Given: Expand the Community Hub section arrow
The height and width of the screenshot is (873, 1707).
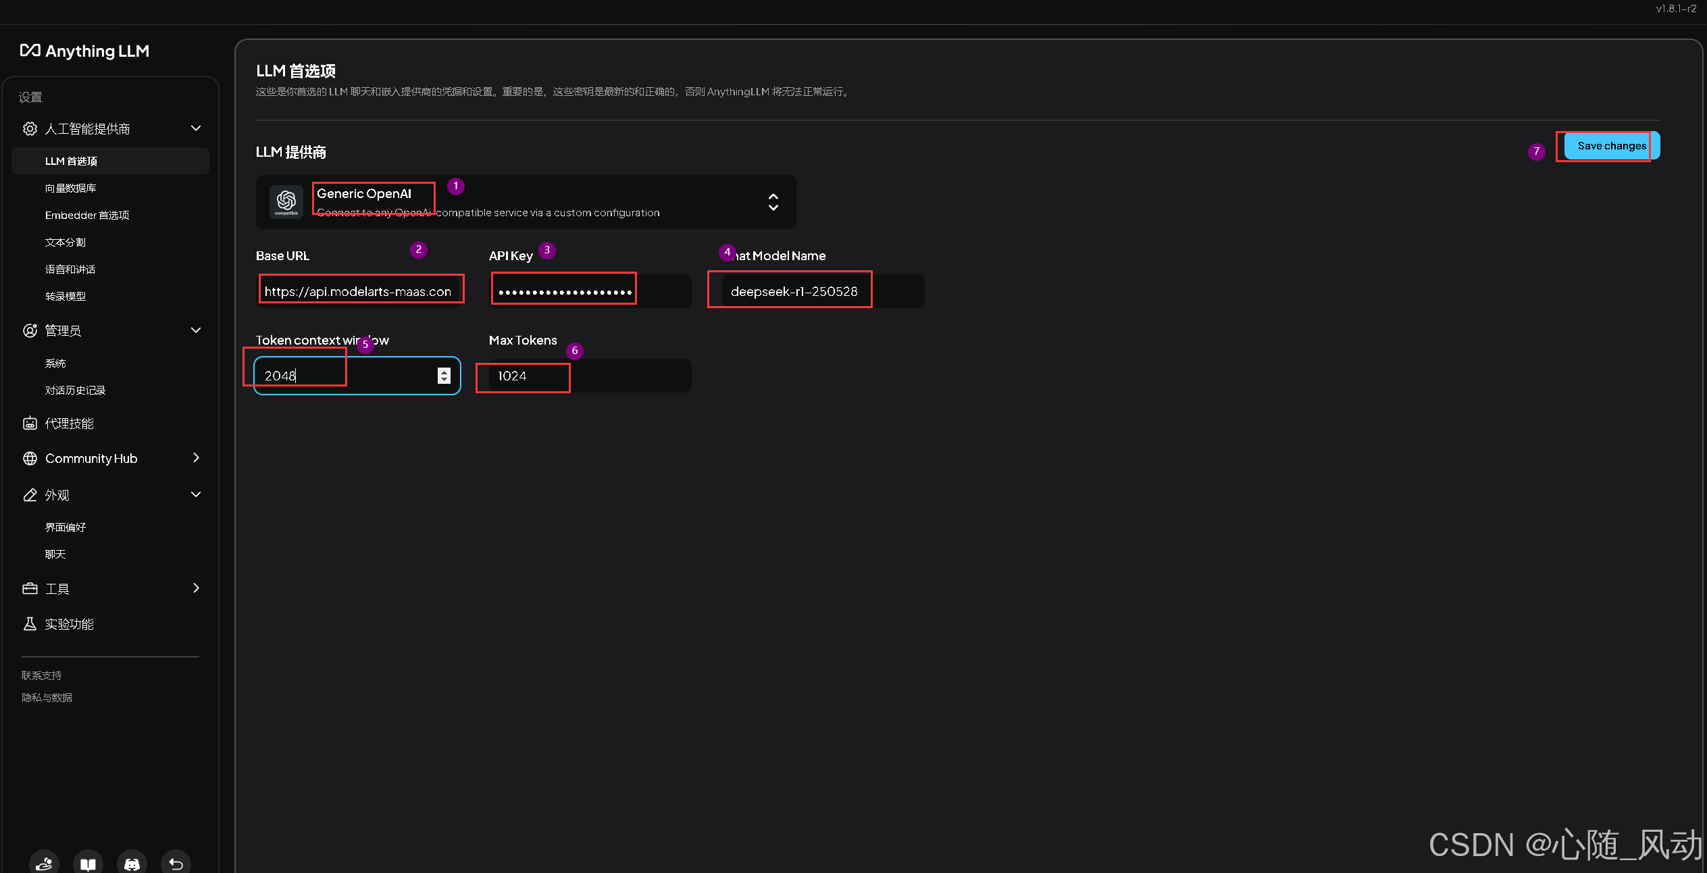Looking at the screenshot, I should tap(196, 457).
